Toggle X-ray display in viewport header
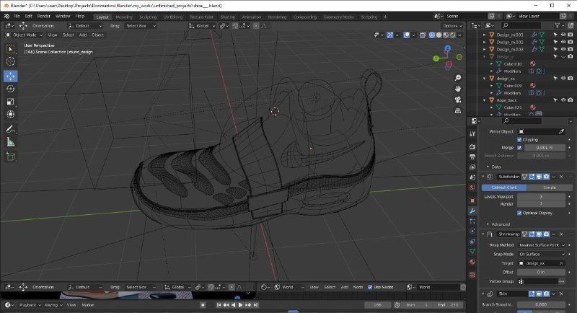This screenshot has height=313, width=577. (423, 35)
